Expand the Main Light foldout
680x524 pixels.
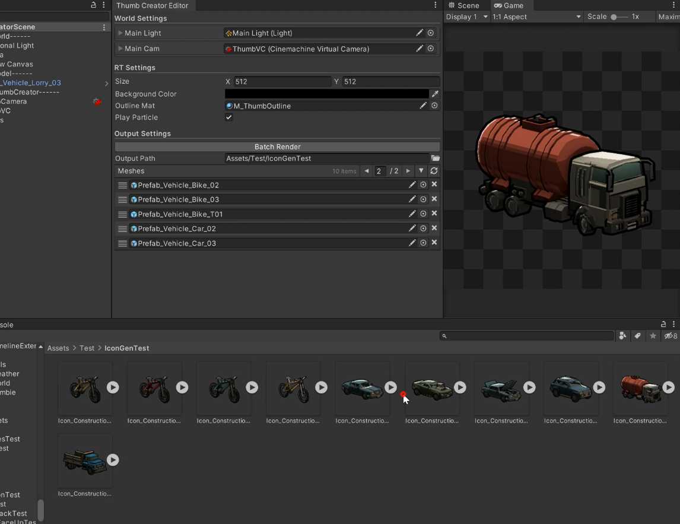coord(120,33)
